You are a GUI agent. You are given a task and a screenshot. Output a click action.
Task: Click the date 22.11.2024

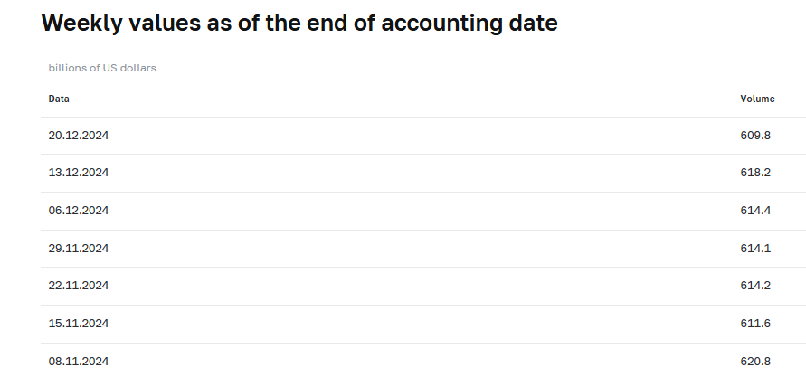pyautogui.click(x=79, y=285)
